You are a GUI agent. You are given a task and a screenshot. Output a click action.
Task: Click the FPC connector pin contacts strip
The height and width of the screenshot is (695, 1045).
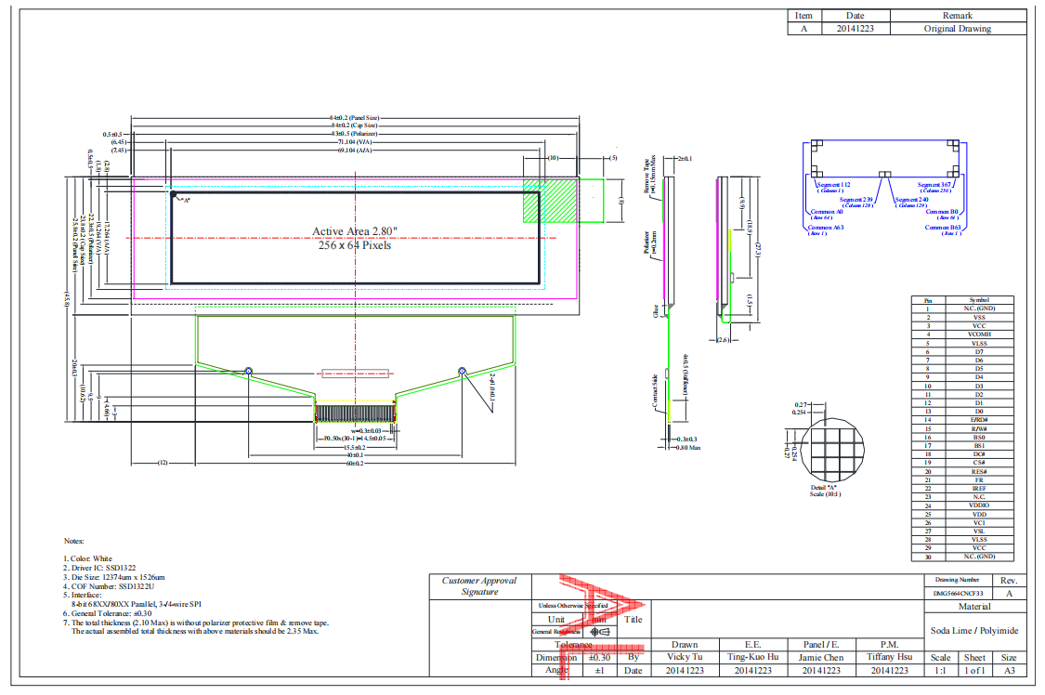coord(355,413)
